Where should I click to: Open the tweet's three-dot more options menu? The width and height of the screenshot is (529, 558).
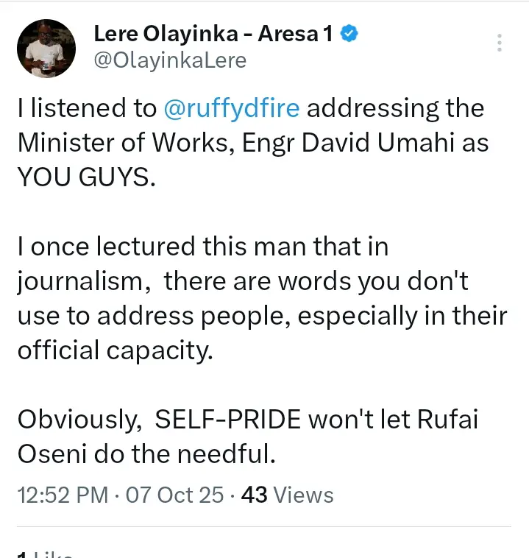(500, 43)
